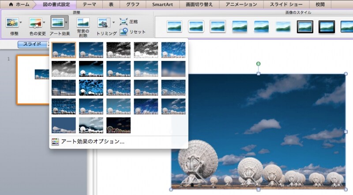Choose the grayscale pencil art effect, first row
The height and width of the screenshot is (195, 353).
coord(118,50)
